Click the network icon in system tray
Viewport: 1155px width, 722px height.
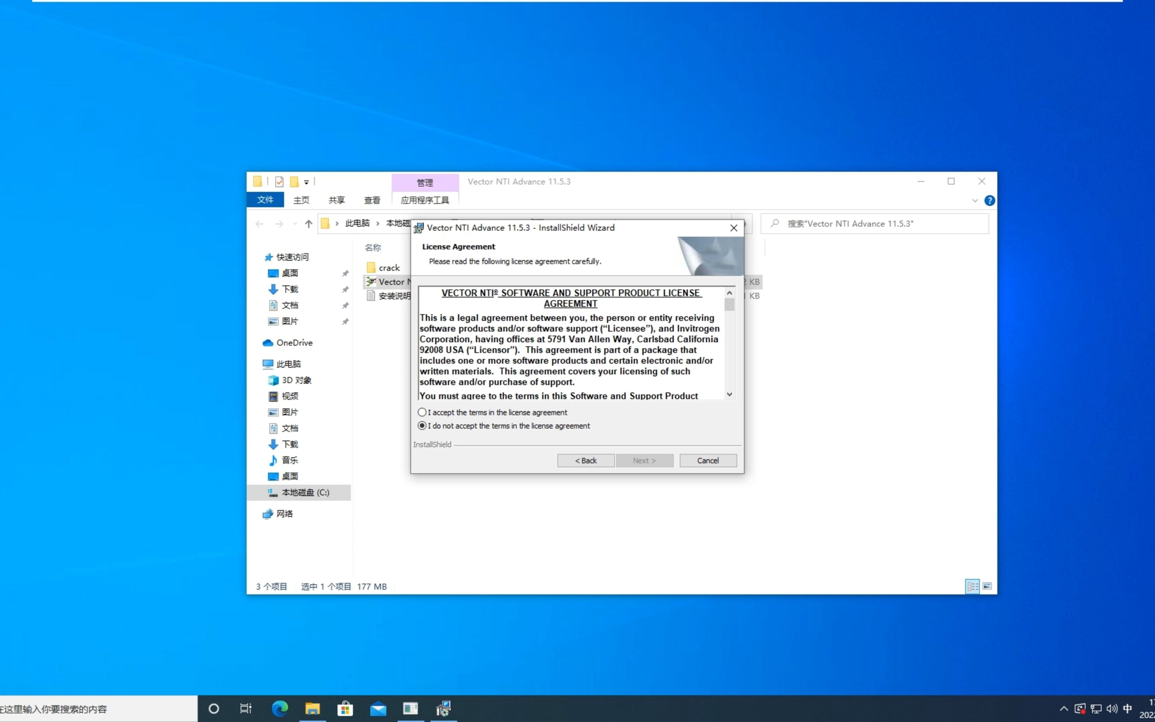tap(1096, 709)
